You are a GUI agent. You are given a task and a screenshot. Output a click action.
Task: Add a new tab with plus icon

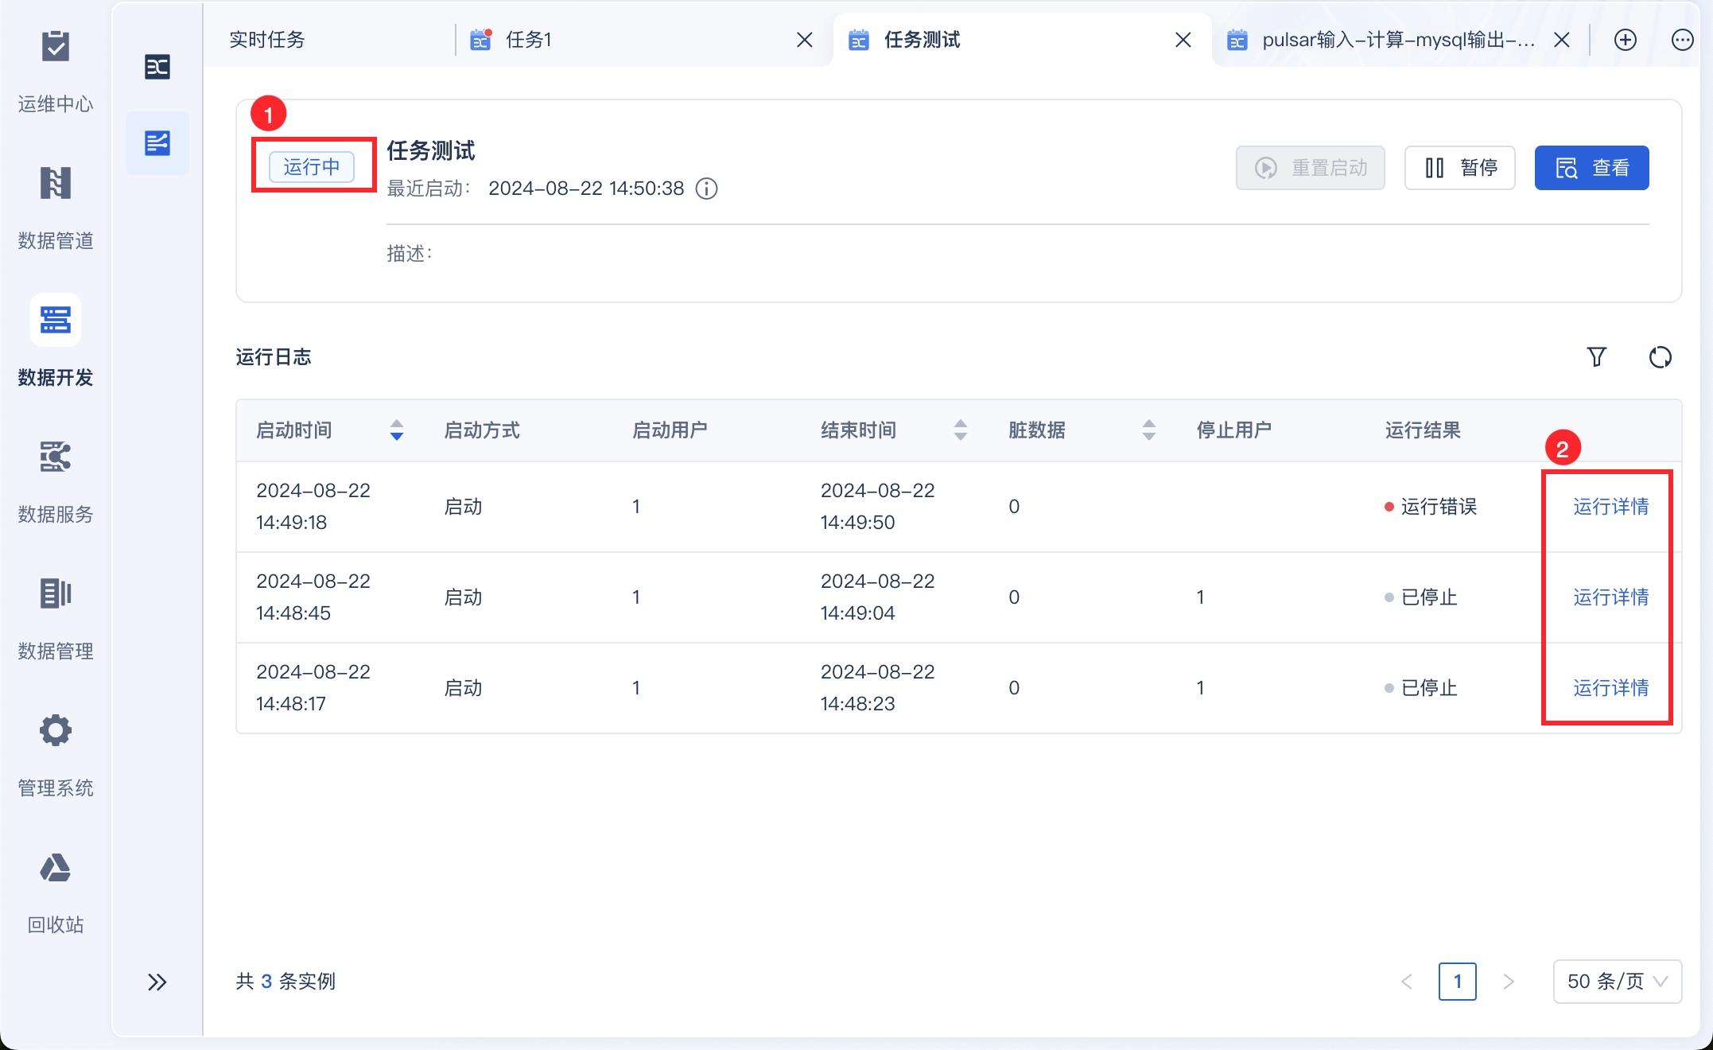click(x=1625, y=40)
